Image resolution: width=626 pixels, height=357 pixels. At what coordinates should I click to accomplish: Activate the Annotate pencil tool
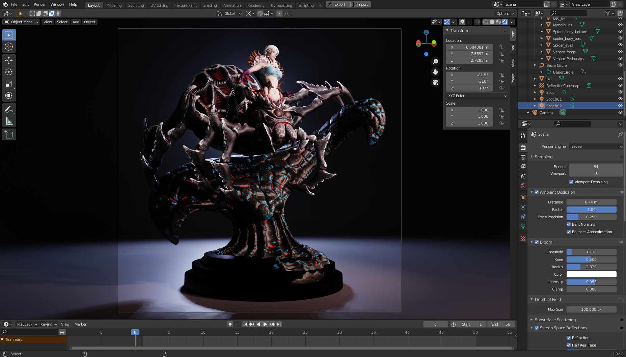(x=9, y=109)
